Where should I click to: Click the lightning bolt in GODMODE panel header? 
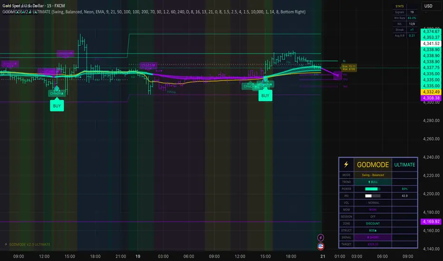point(346,165)
